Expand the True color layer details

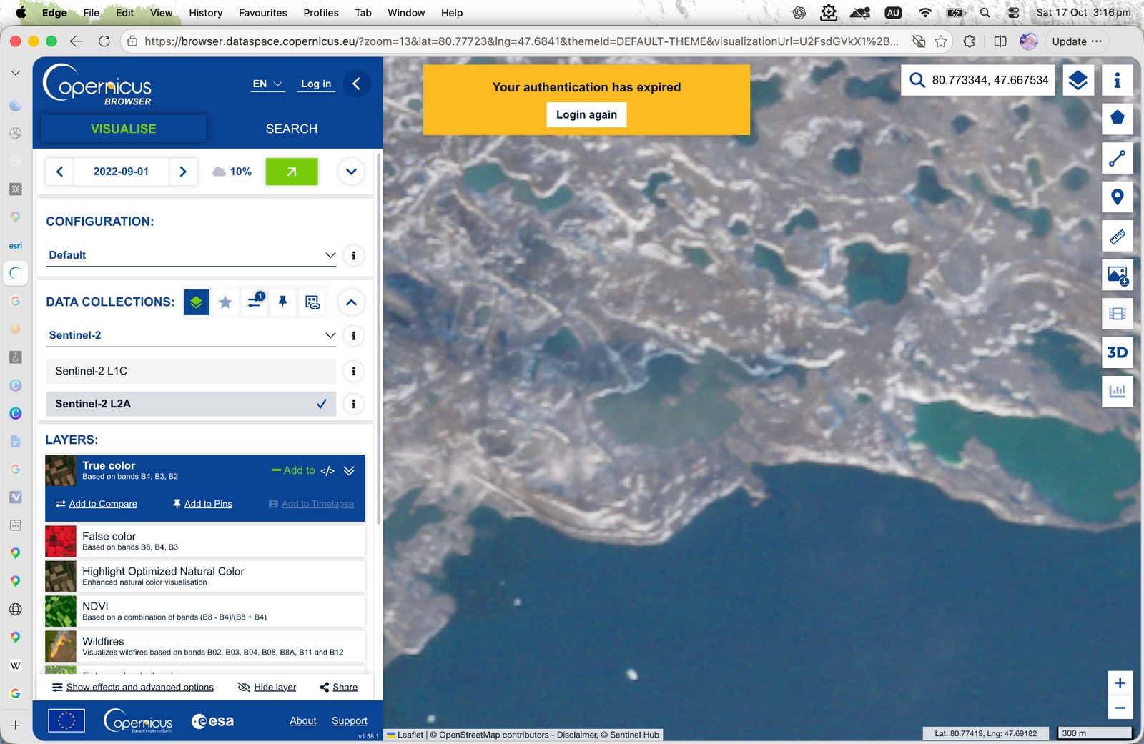coord(349,471)
